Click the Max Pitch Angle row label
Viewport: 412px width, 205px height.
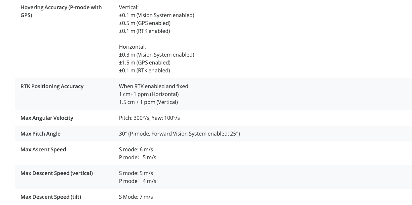pos(40,134)
